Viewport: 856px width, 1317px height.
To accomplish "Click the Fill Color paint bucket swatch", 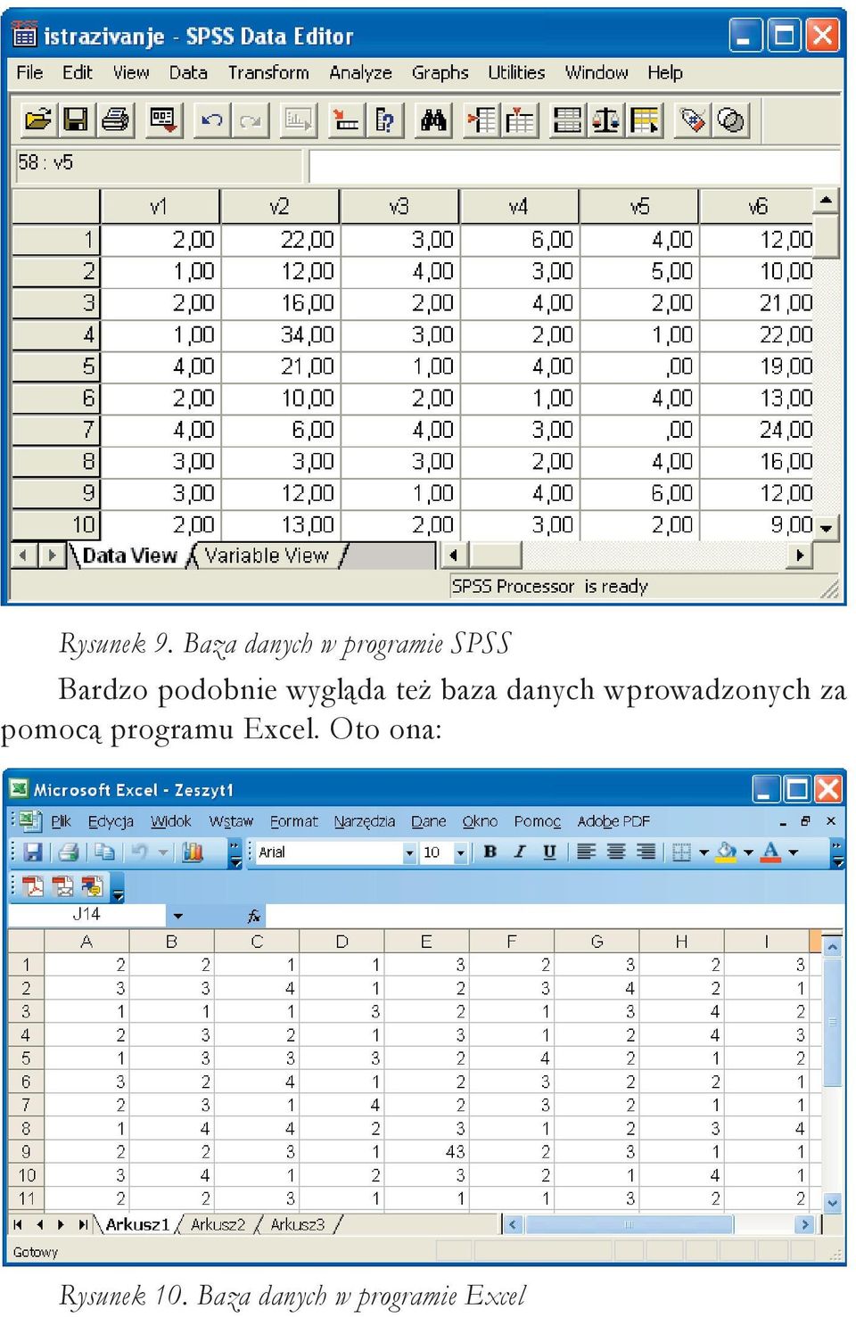I will point(727,852).
